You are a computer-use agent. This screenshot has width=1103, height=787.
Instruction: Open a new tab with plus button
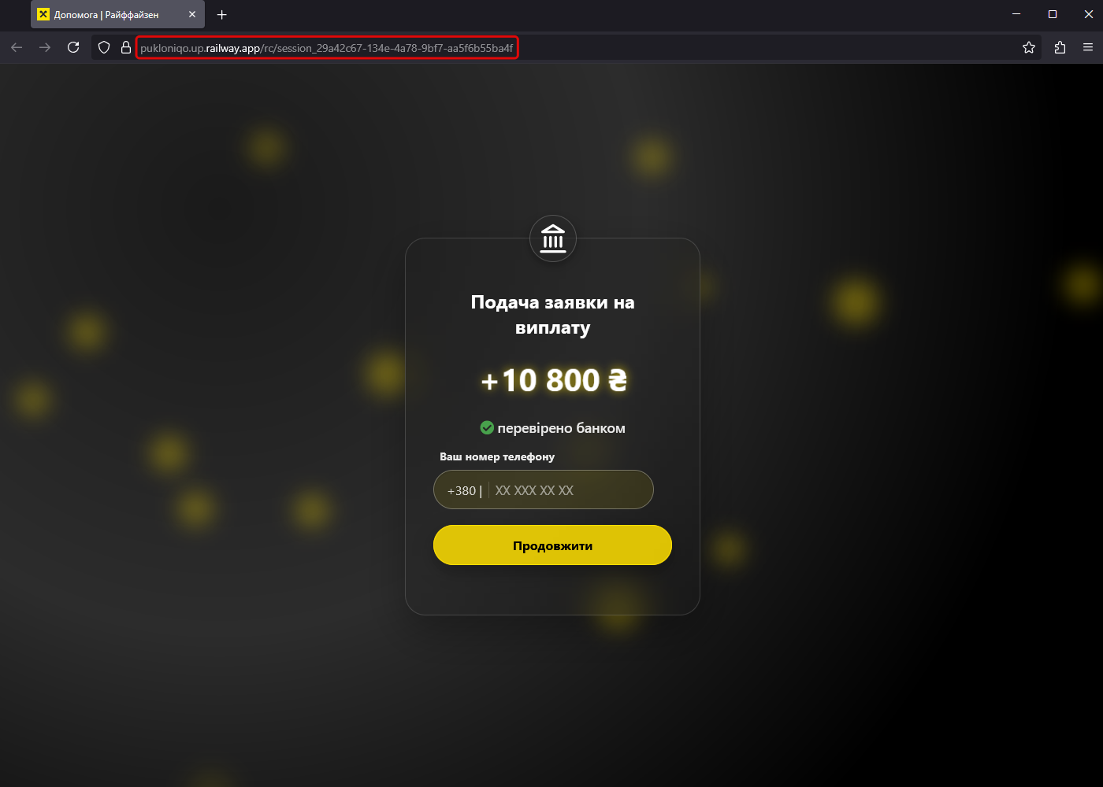click(222, 14)
